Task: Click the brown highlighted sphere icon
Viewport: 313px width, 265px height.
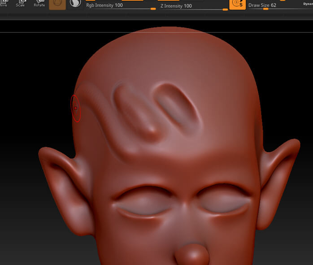Action: (57, 4)
